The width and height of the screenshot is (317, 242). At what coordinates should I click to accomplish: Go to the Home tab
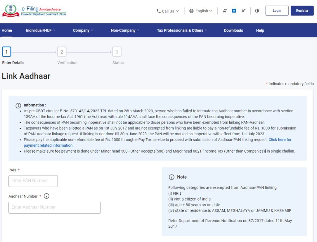pos(7,30)
